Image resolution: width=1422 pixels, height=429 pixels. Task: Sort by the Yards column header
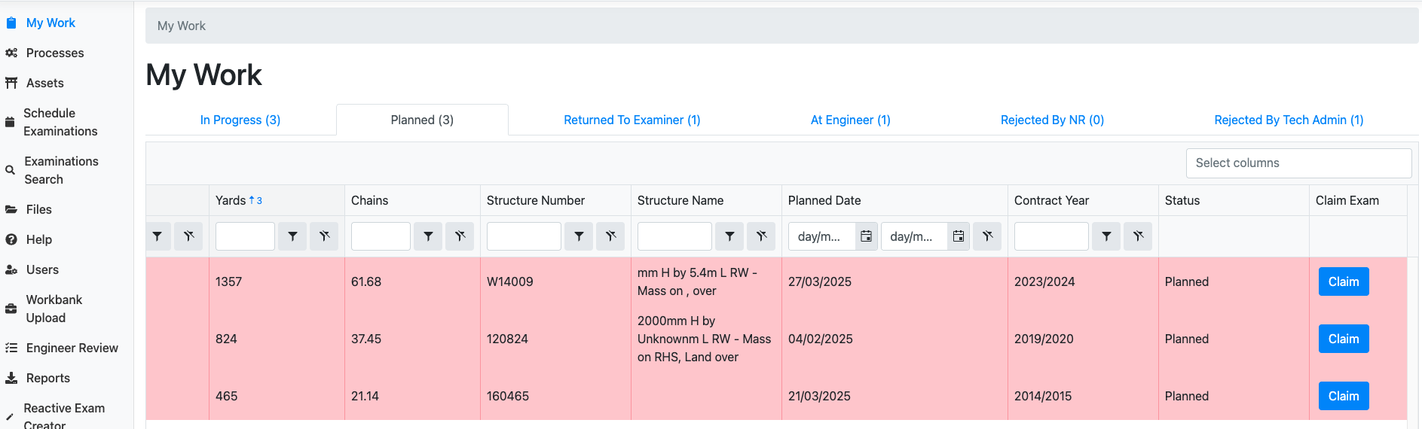231,200
